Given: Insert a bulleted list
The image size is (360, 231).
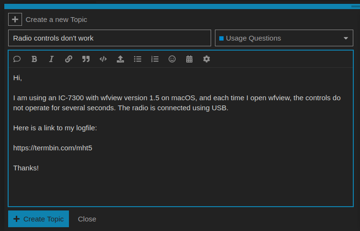Looking at the screenshot, I should pyautogui.click(x=137, y=59).
